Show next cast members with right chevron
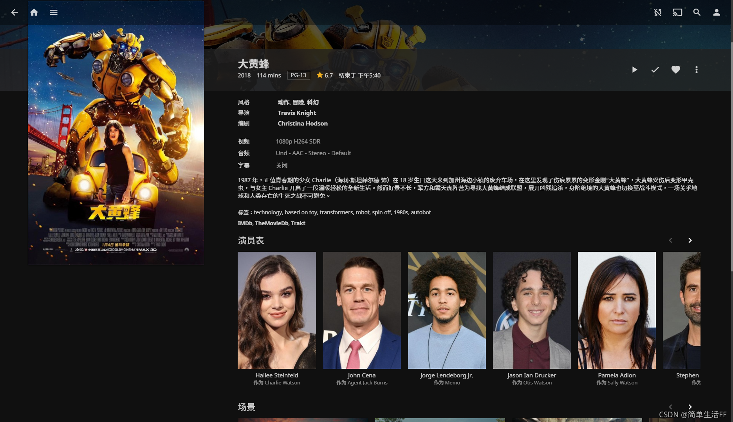 (690, 240)
